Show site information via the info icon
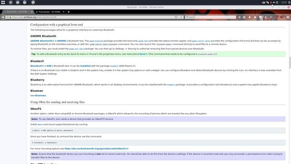291x164 pixels. pos(7,17)
